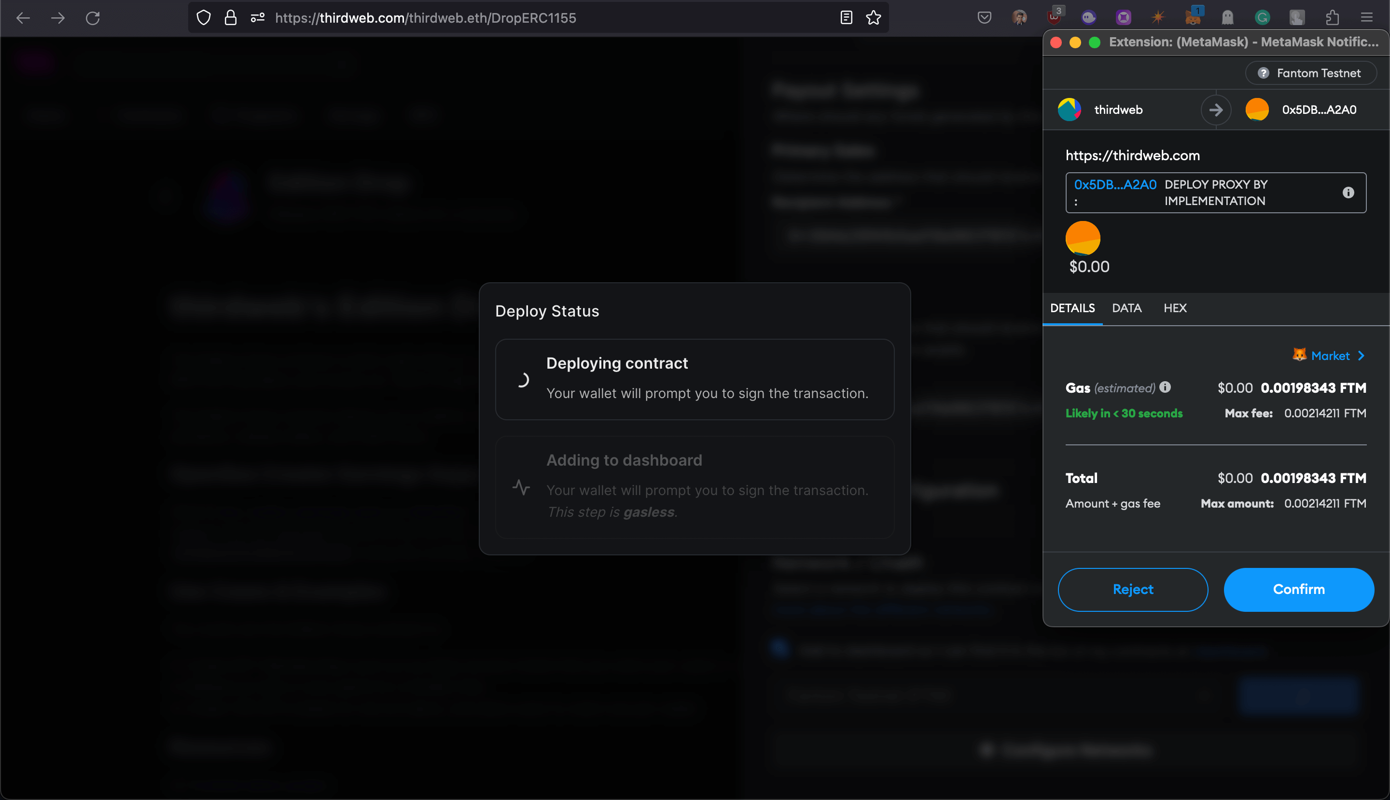Toggle reader view icon in address bar

[x=847, y=17]
